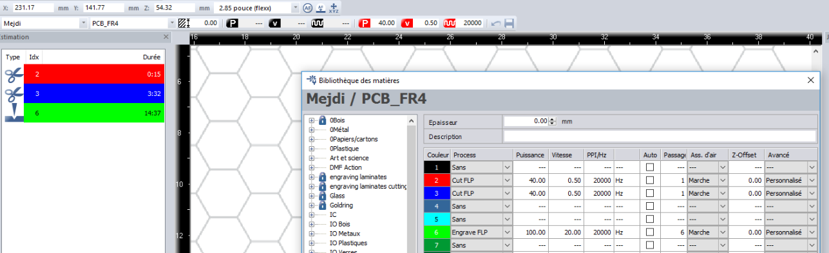Click the AF autofocus circle icon
Image resolution: width=829 pixels, height=253 pixels.
point(308,8)
